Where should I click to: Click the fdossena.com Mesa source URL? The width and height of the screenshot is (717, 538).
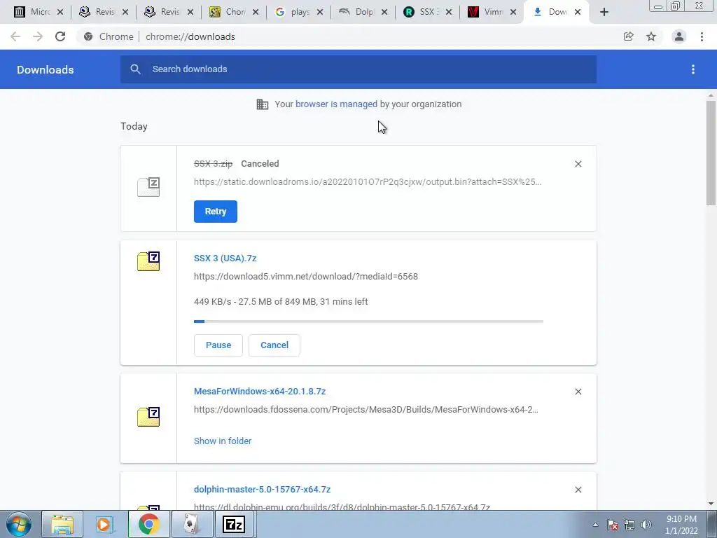coord(366,409)
